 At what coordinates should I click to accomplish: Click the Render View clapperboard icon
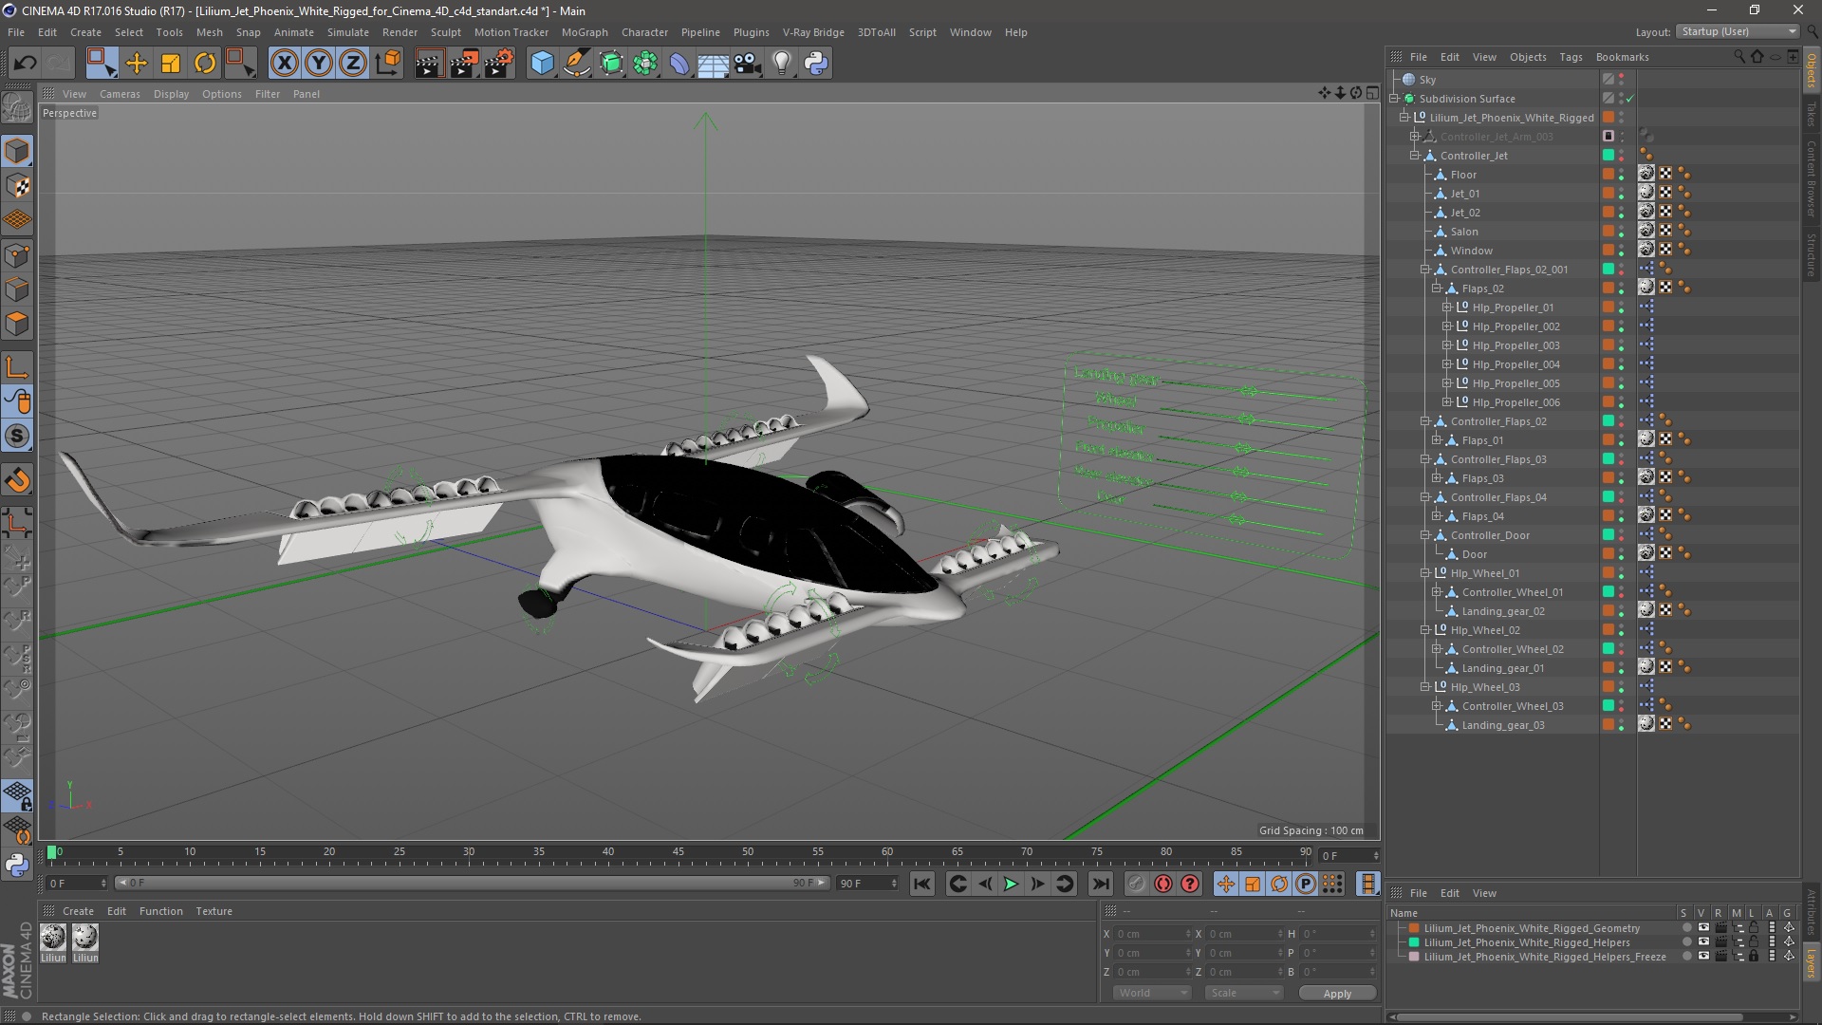pyautogui.click(x=429, y=64)
